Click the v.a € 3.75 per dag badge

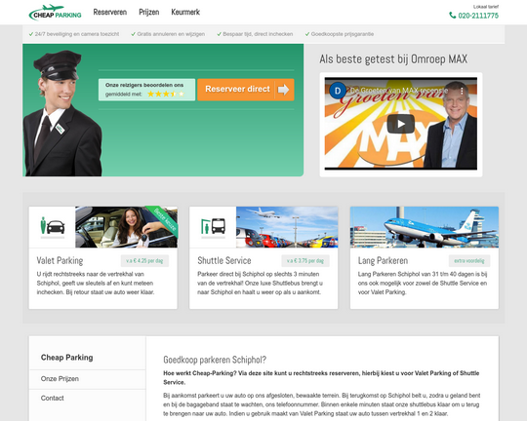305,261
